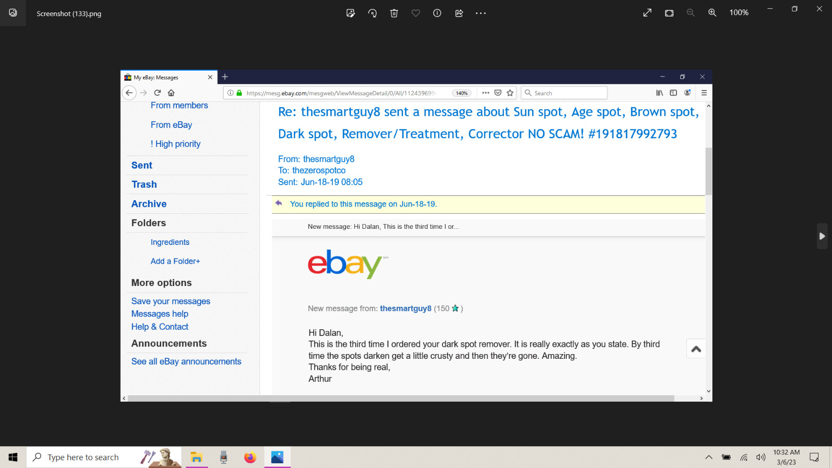Click the feedback star next to 150
The height and width of the screenshot is (468, 832).
pos(455,308)
